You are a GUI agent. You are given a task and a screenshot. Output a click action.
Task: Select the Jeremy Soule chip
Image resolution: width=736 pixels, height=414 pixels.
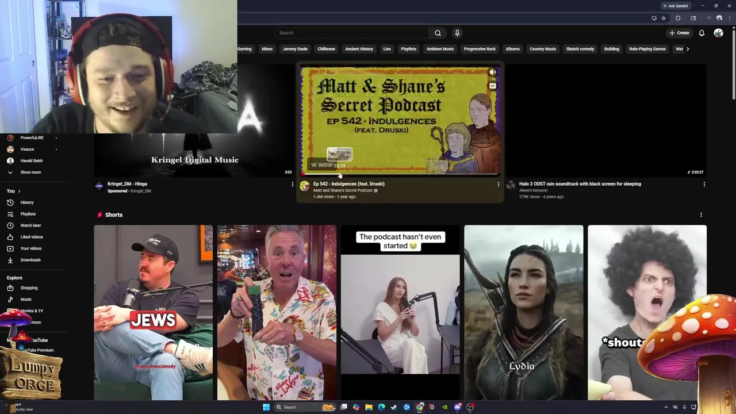295,49
